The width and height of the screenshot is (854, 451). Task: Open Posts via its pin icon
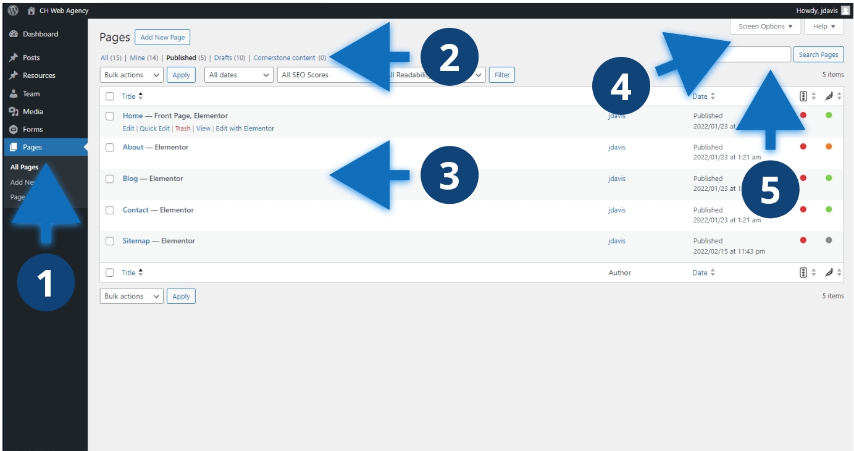click(14, 57)
